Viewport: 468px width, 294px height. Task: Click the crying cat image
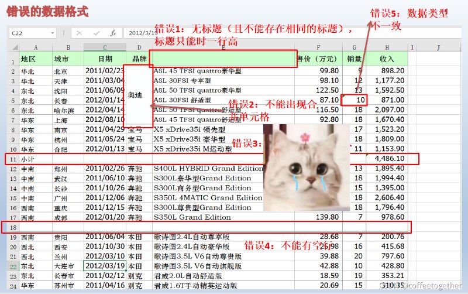307,168
